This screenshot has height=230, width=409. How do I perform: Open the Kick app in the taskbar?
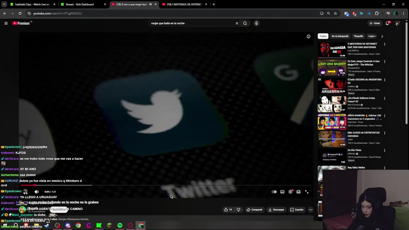point(99,226)
